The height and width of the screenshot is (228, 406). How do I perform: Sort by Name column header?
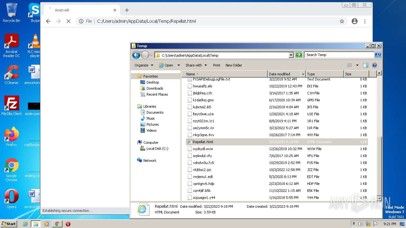coord(225,74)
